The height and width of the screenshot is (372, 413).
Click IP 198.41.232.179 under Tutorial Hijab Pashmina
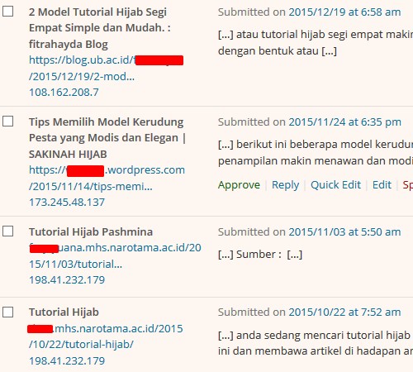click(x=67, y=280)
